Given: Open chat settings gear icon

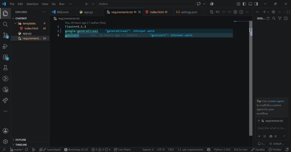Looking at the screenshot, I should [x=273, y=12].
